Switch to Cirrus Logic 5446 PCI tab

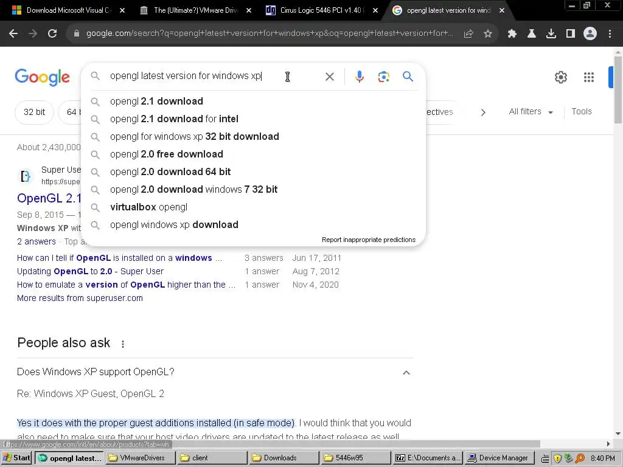pyautogui.click(x=321, y=10)
